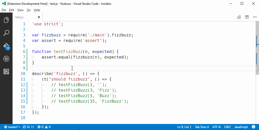
Task: Click commented testFizzBuzz(15, 'FizzBuzz') line
Action: click(90, 101)
